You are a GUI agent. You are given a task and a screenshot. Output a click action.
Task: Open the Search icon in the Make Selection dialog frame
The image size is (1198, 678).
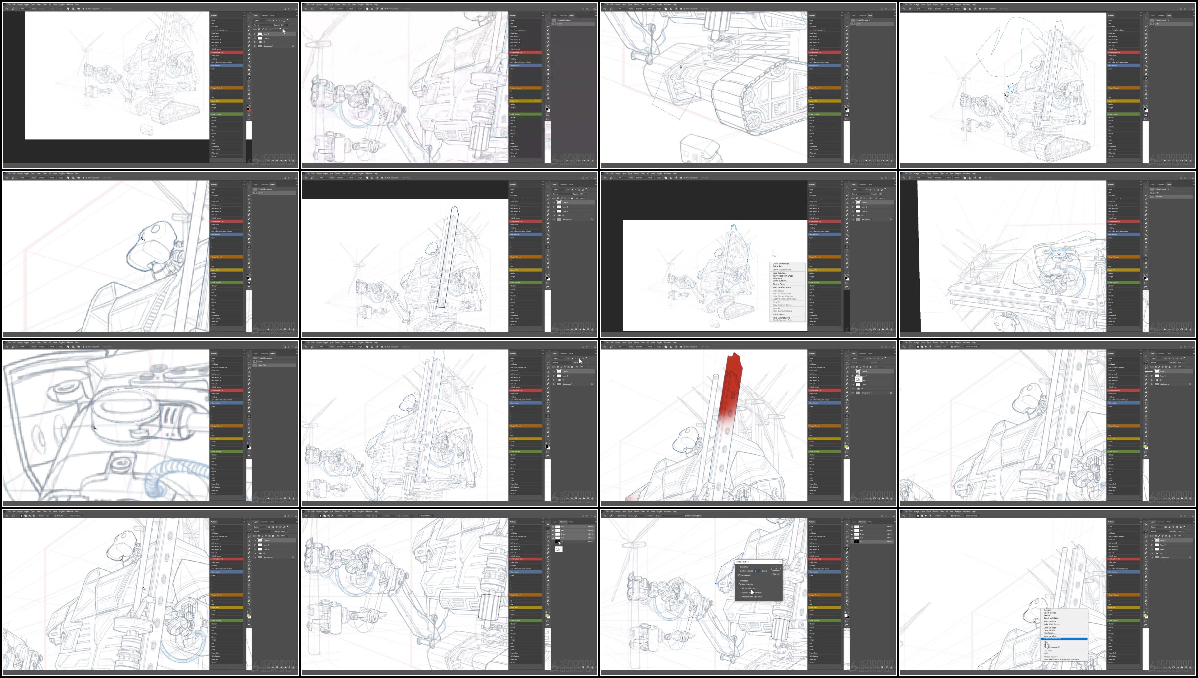882,516
